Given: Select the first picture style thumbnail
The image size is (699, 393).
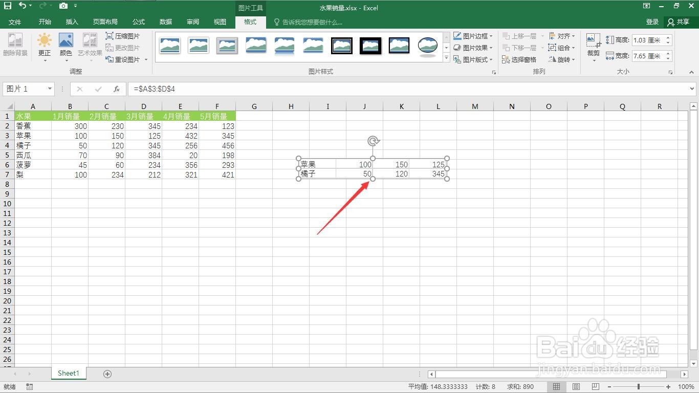Looking at the screenshot, I should (x=169, y=46).
